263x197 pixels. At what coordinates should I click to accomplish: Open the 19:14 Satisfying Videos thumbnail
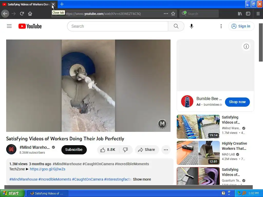pos(198,127)
